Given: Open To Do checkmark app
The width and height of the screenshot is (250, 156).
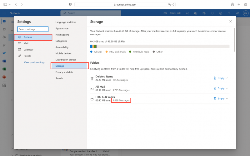Looking at the screenshot, I should coord(4,53).
